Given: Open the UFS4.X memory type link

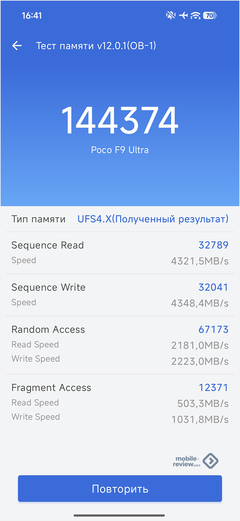Looking at the screenshot, I should (153, 219).
